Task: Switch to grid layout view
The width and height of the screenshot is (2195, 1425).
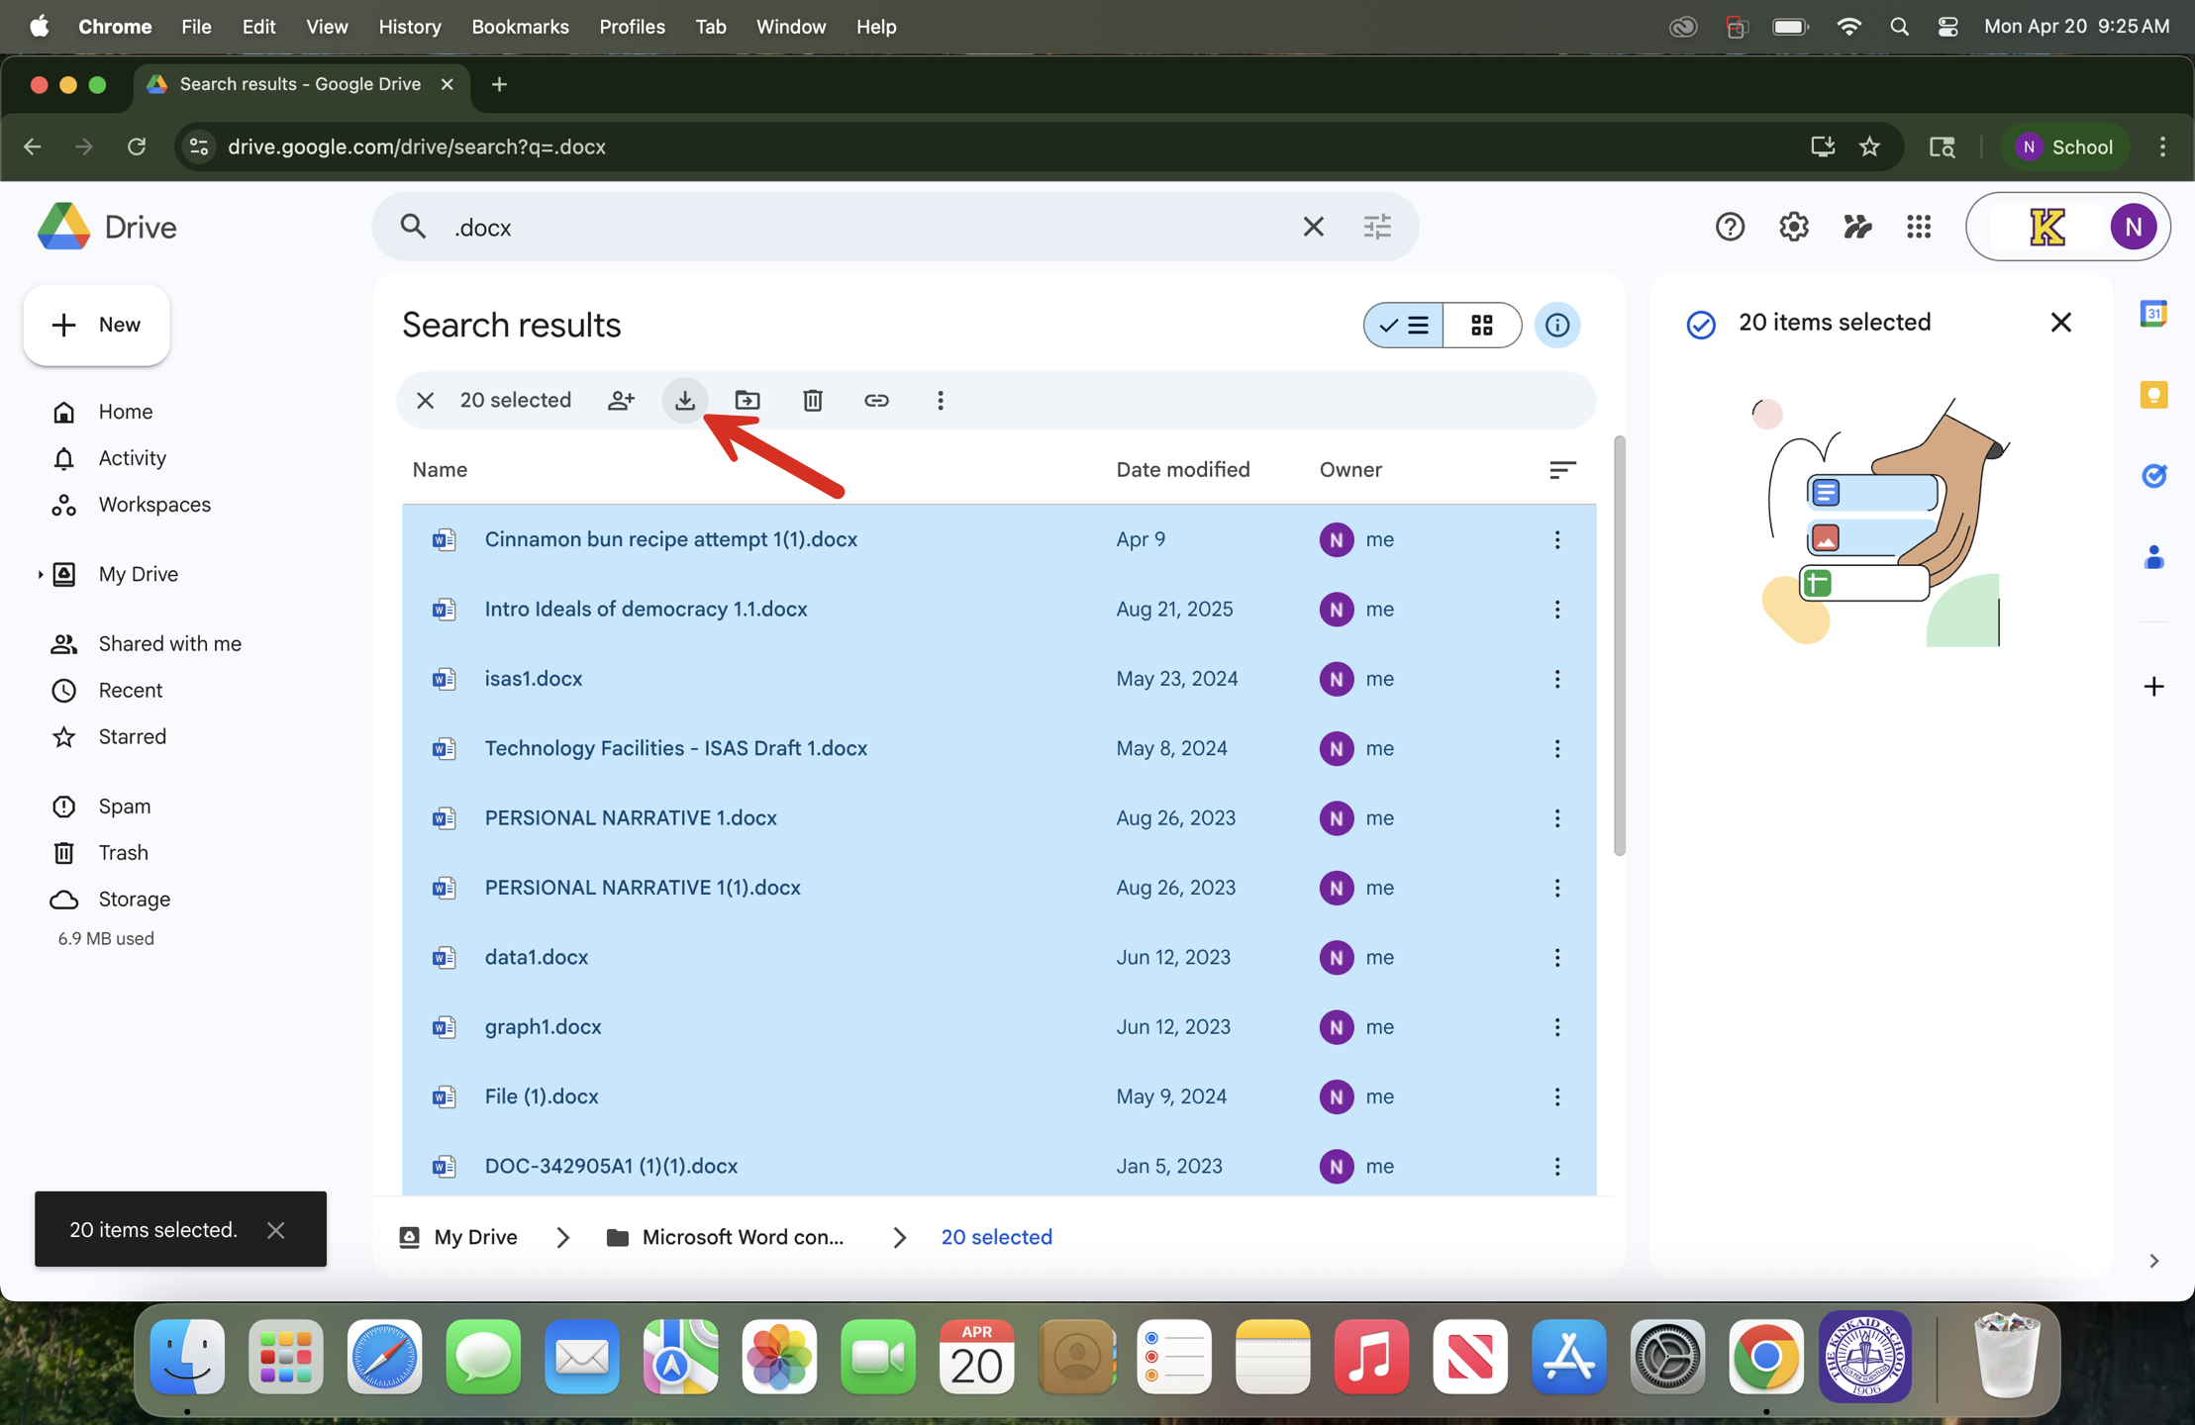Action: tap(1481, 325)
